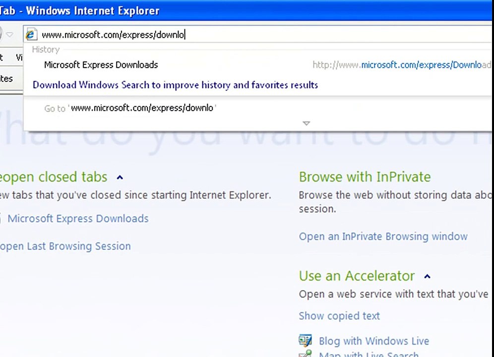
Task: Click Reopen Last Browsing Session link
Action: (65, 246)
